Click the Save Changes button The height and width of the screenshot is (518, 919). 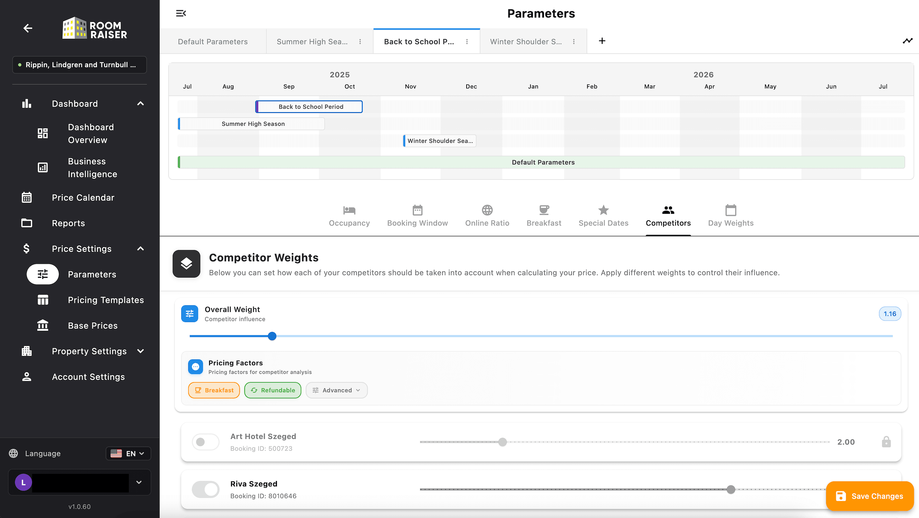click(x=869, y=496)
